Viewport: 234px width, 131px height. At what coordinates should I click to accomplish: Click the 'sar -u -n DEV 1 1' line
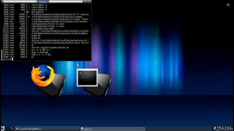point(27,50)
